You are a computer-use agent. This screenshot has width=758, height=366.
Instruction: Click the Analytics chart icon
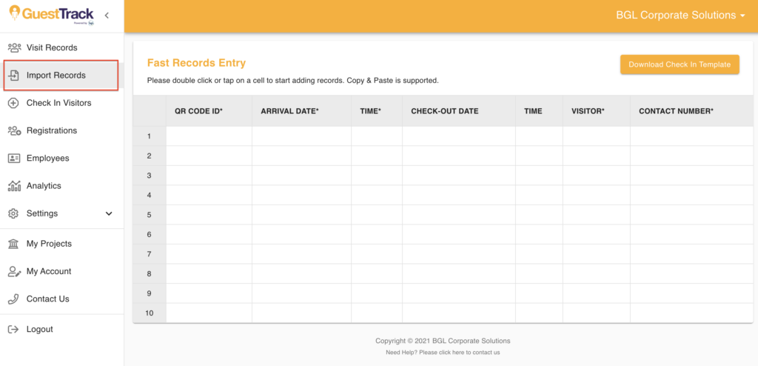pos(14,186)
